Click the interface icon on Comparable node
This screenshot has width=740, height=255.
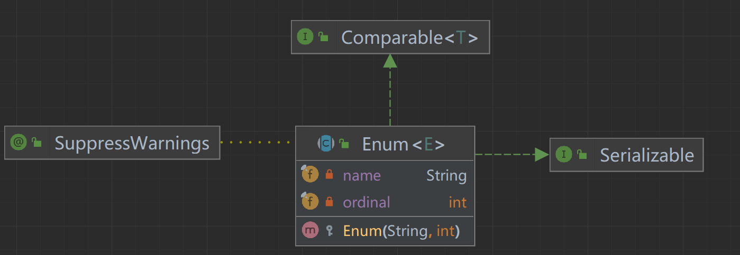tap(305, 37)
